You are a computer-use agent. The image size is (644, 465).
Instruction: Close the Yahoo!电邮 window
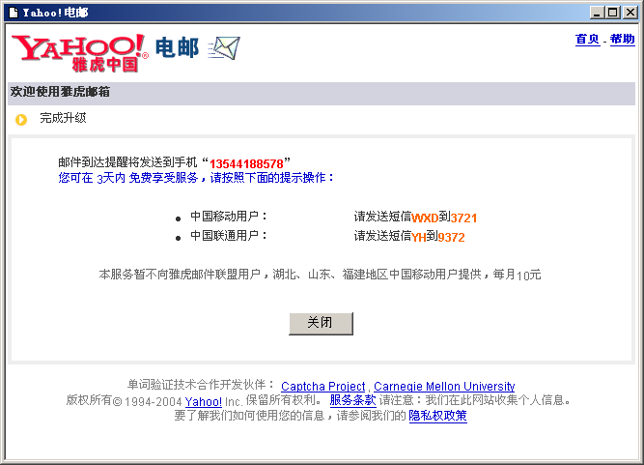[x=630, y=13]
